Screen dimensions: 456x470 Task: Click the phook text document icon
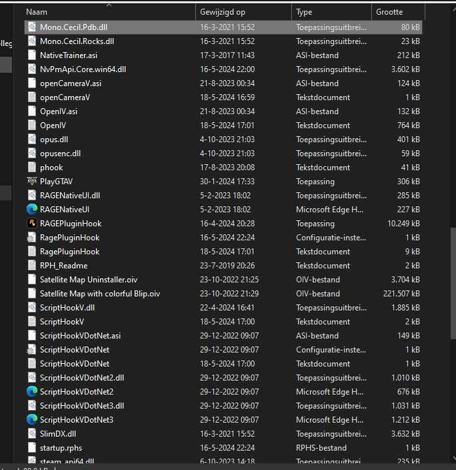point(32,168)
